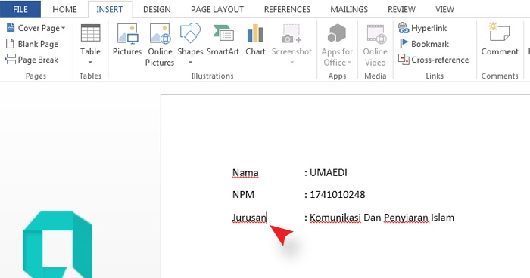Add a new Comment

pos(500,40)
